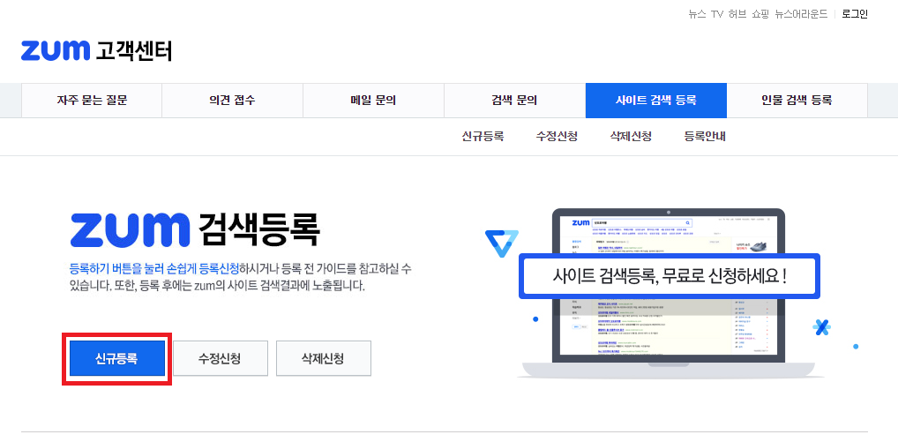Open the 뉴스 link in top bar
This screenshot has width=898, height=442.
697,14
